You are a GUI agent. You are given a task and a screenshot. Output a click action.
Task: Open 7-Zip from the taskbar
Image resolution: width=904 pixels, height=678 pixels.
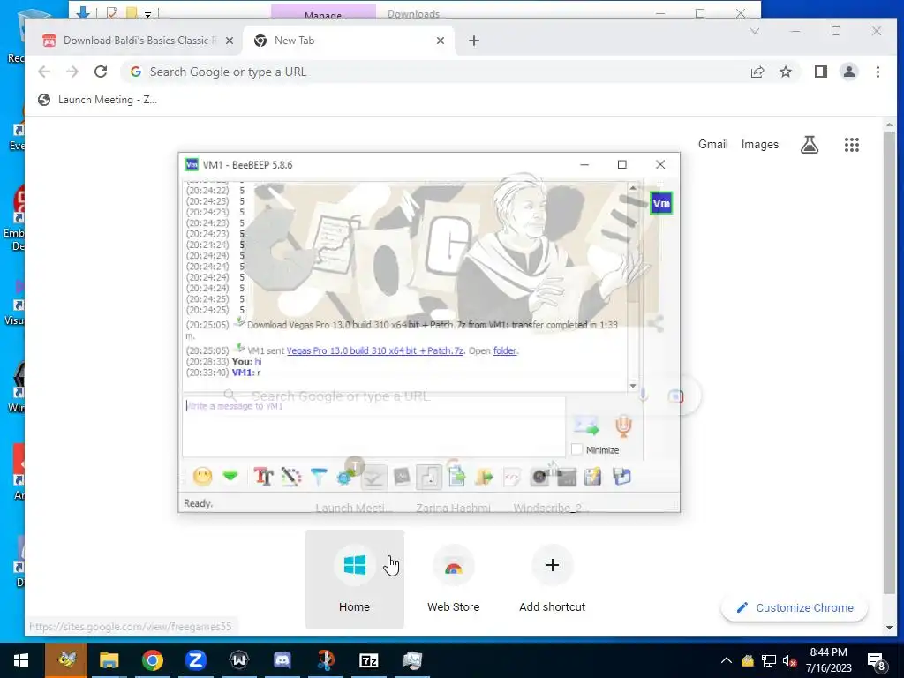[368, 660]
